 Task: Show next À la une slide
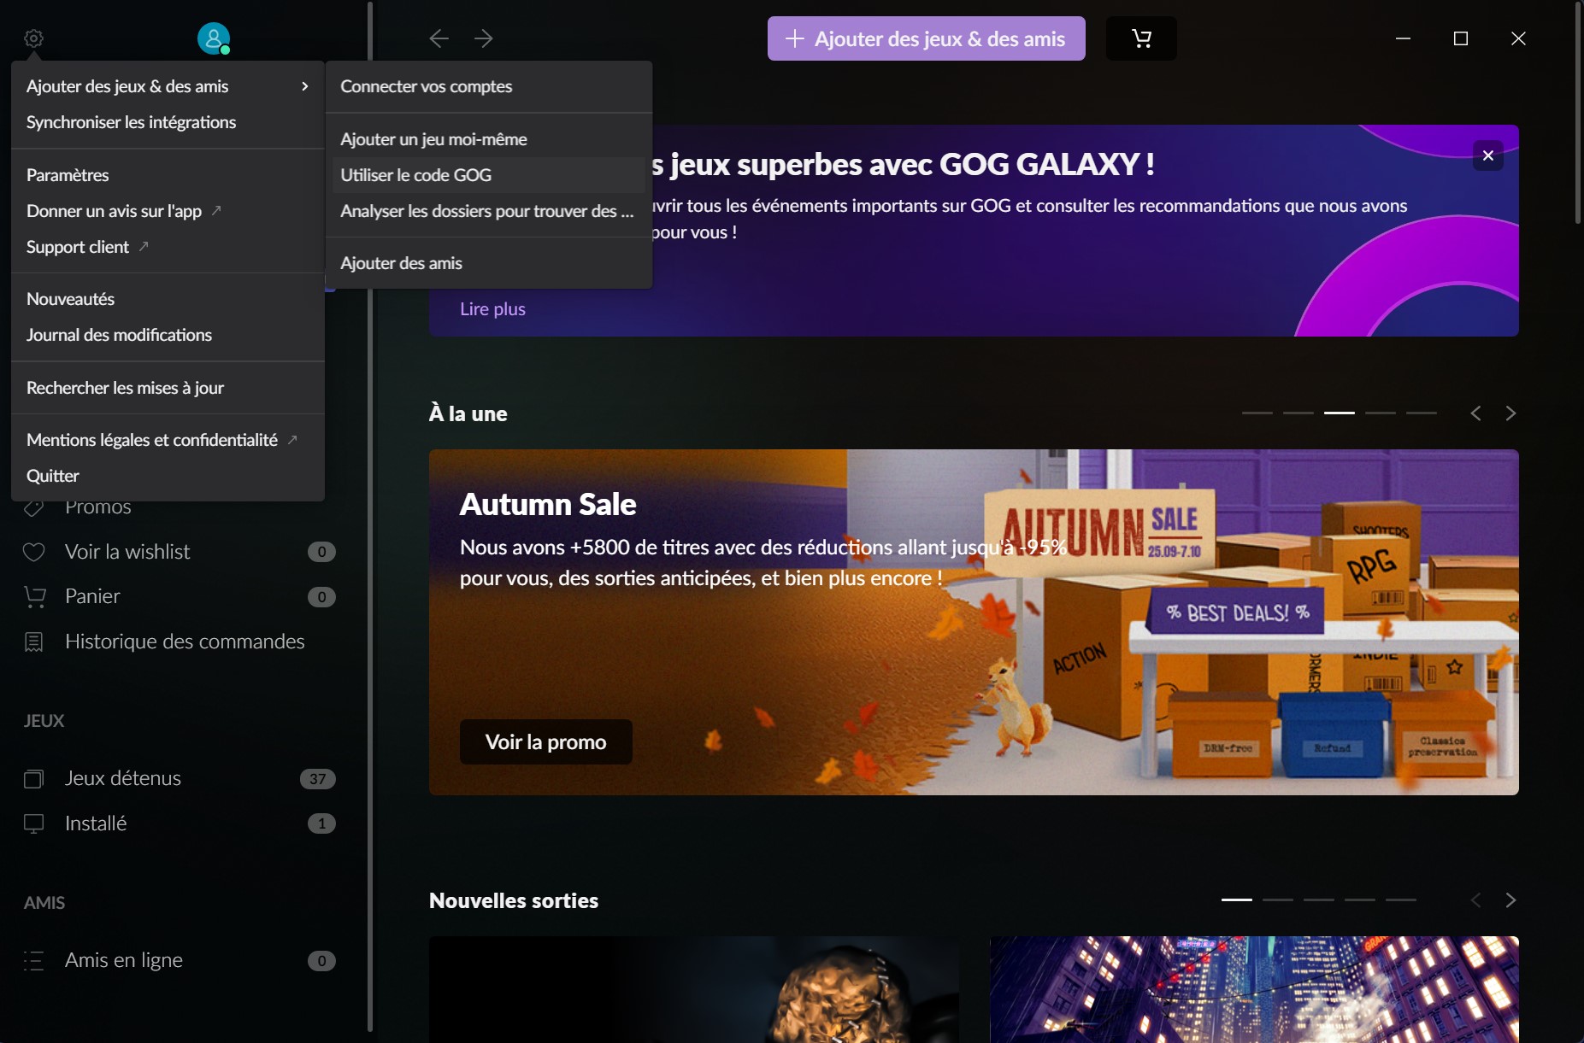click(x=1510, y=413)
